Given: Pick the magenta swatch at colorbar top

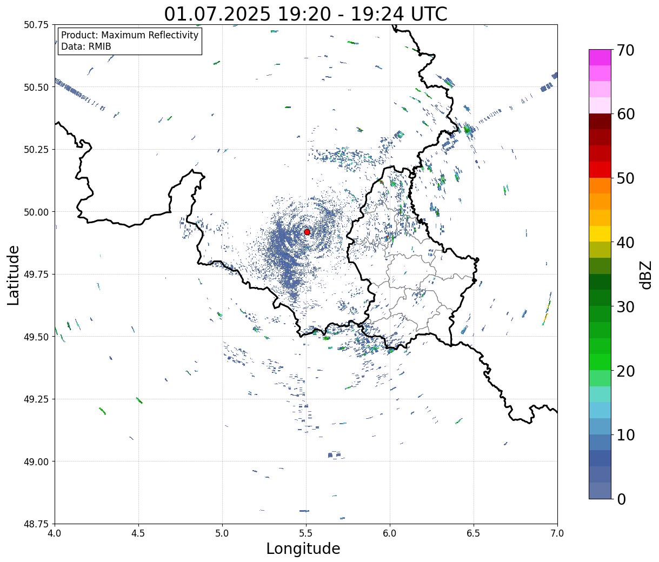Looking at the screenshot, I should click(x=600, y=57).
